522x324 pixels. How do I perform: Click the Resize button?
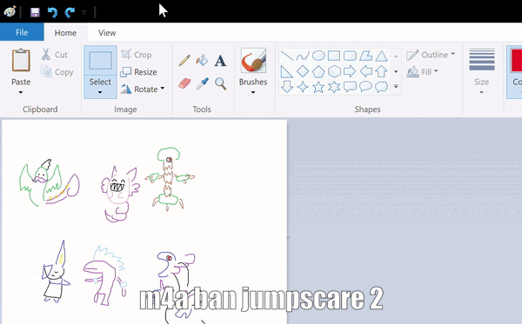138,72
